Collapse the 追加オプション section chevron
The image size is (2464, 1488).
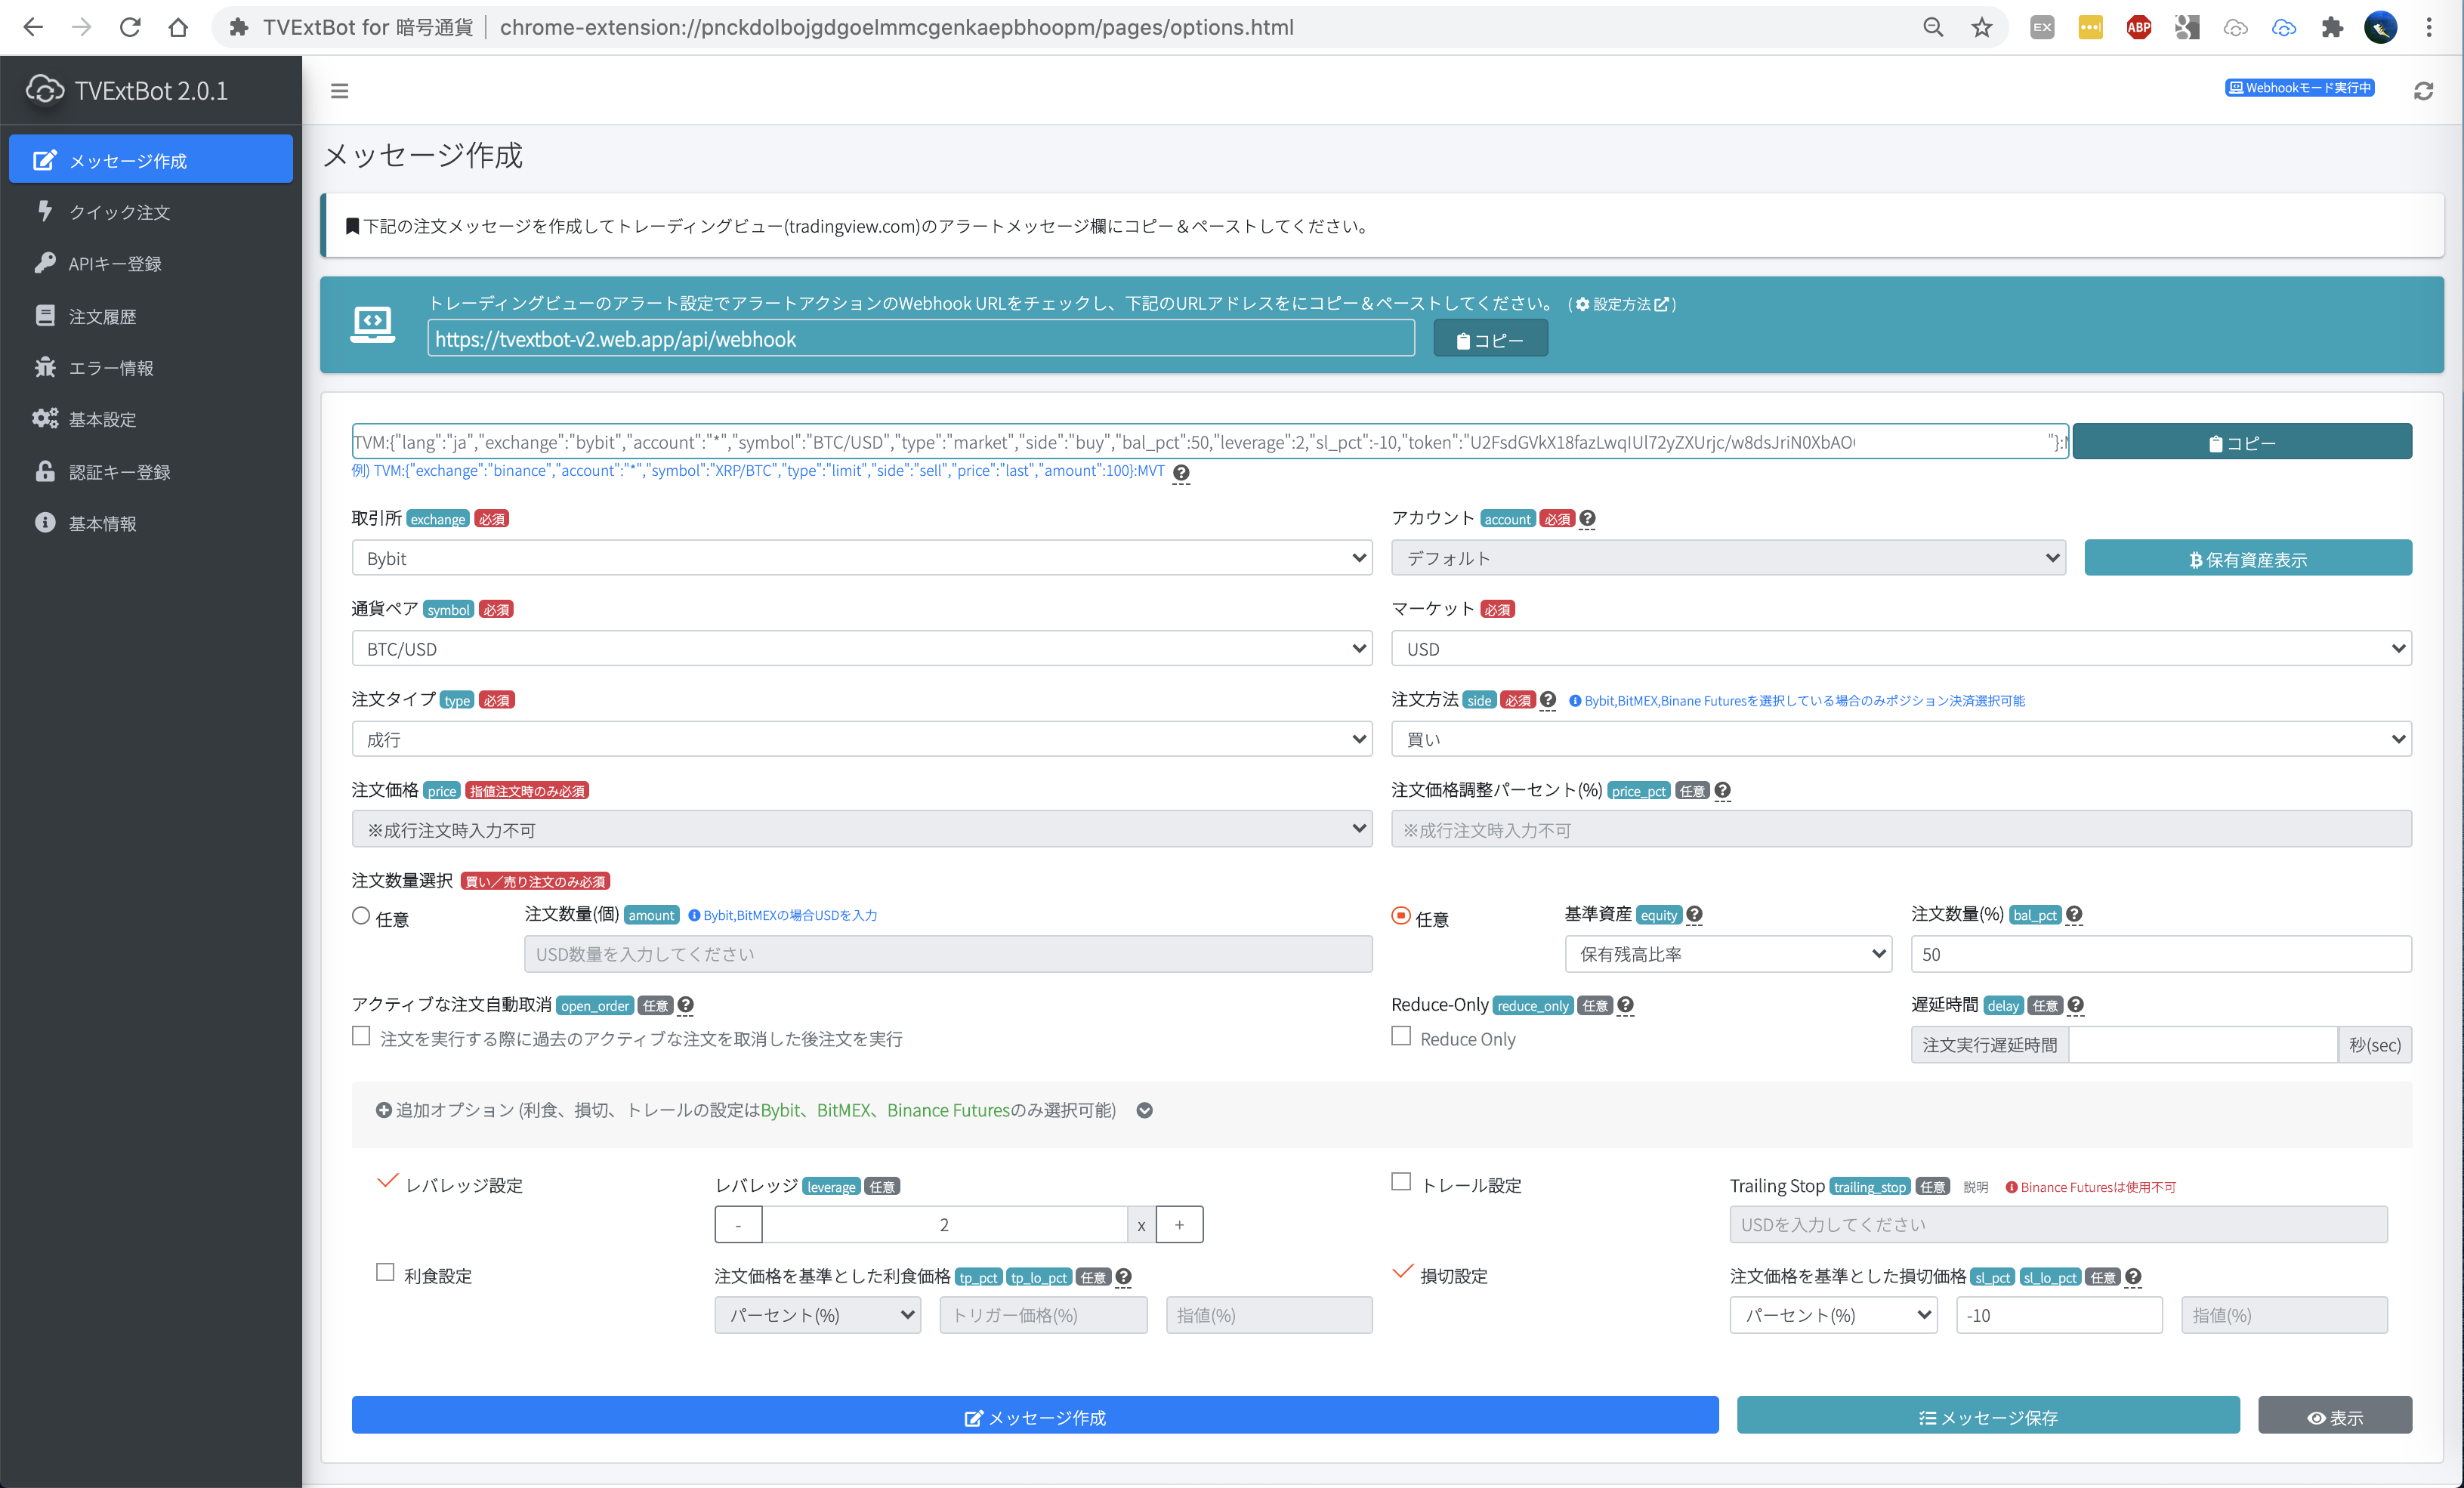click(x=1144, y=1110)
